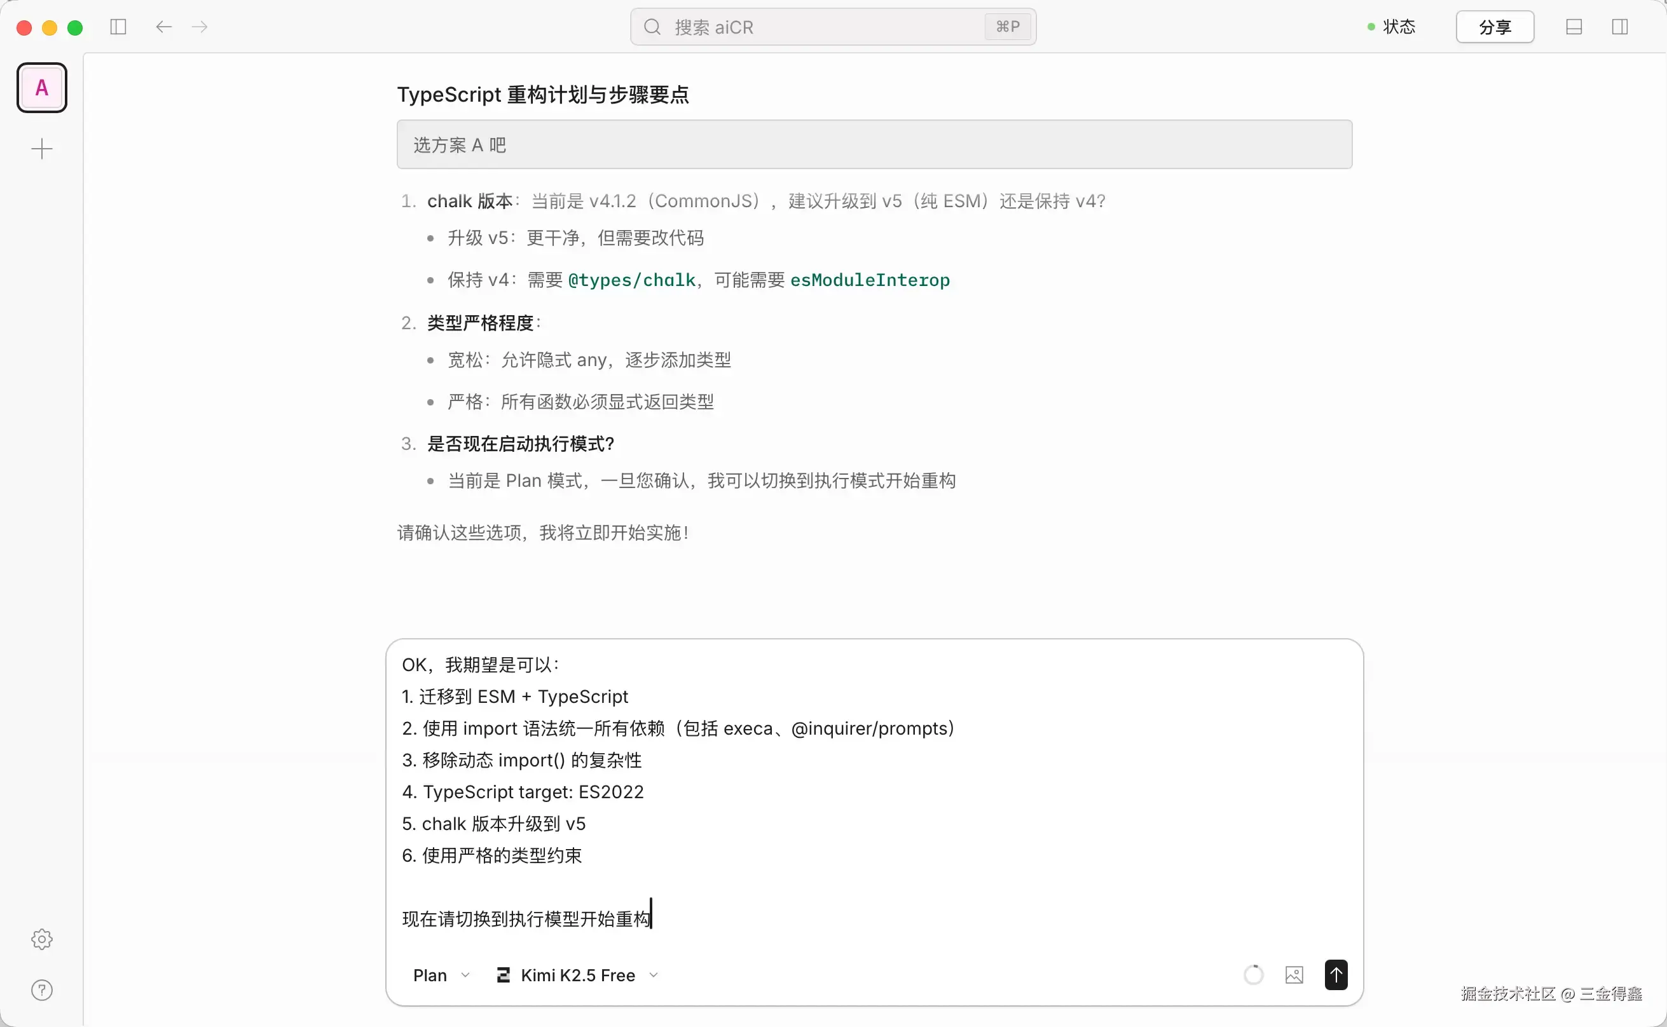Attach an image with the picture icon

pyautogui.click(x=1294, y=975)
